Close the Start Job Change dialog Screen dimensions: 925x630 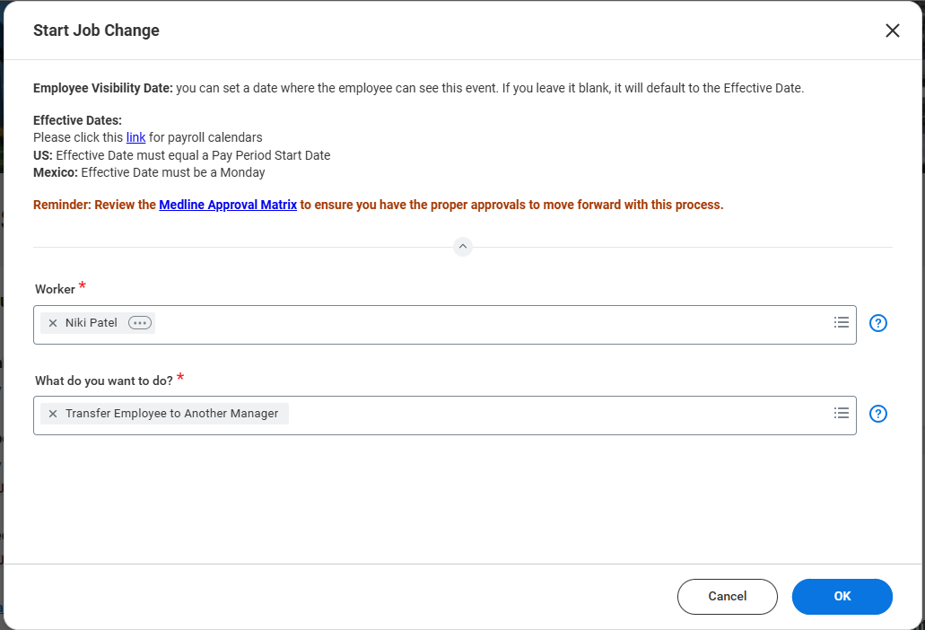coord(892,31)
